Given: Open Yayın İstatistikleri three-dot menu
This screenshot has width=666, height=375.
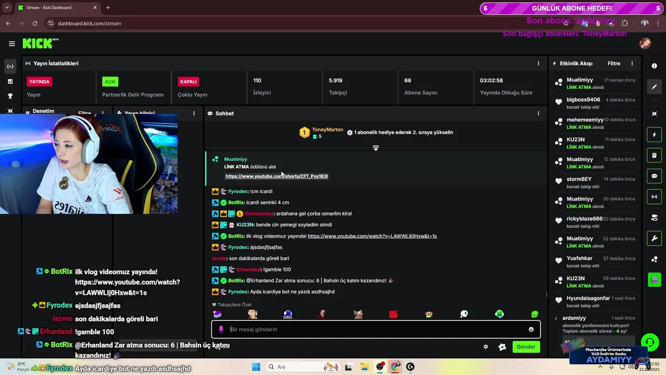Looking at the screenshot, I should 539,64.
